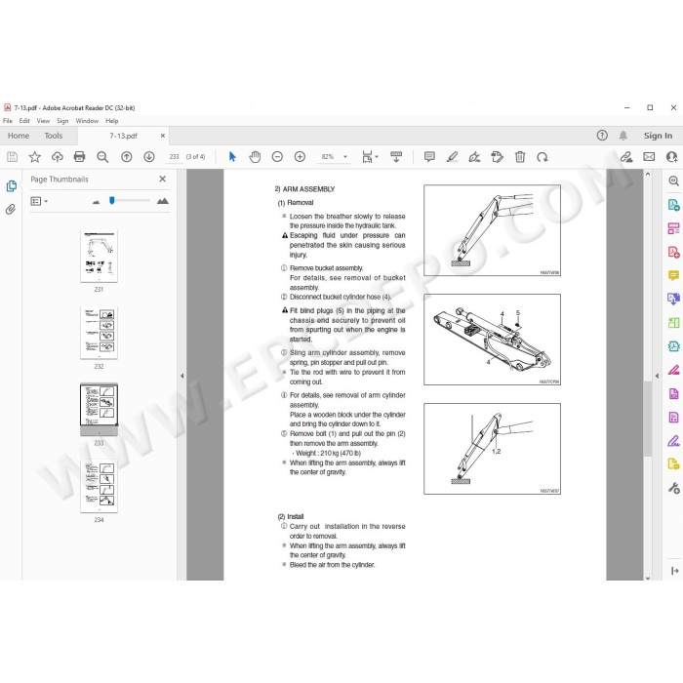Image resolution: width=683 pixels, height=683 pixels.
Task: Close the 7-13.pdf tab
Action: (163, 136)
